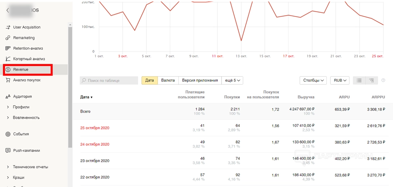This screenshot has width=393, height=187.
Task: Open the Столбцы dropdown
Action: [x=313, y=80]
